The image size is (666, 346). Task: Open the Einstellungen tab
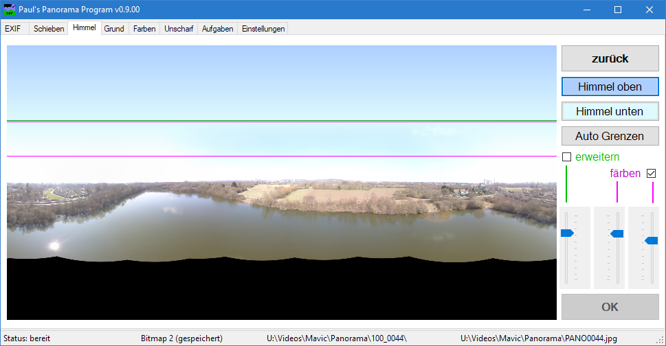tap(263, 29)
